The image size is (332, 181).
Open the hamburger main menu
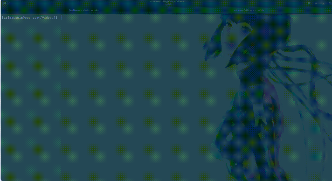[316, 3]
